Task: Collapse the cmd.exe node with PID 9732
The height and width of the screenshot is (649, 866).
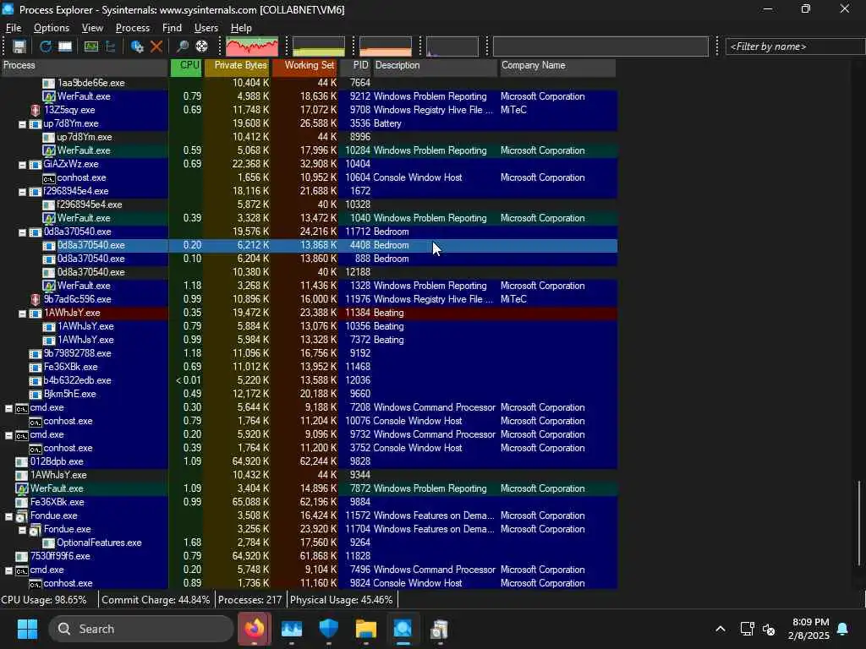Action: click(8, 435)
